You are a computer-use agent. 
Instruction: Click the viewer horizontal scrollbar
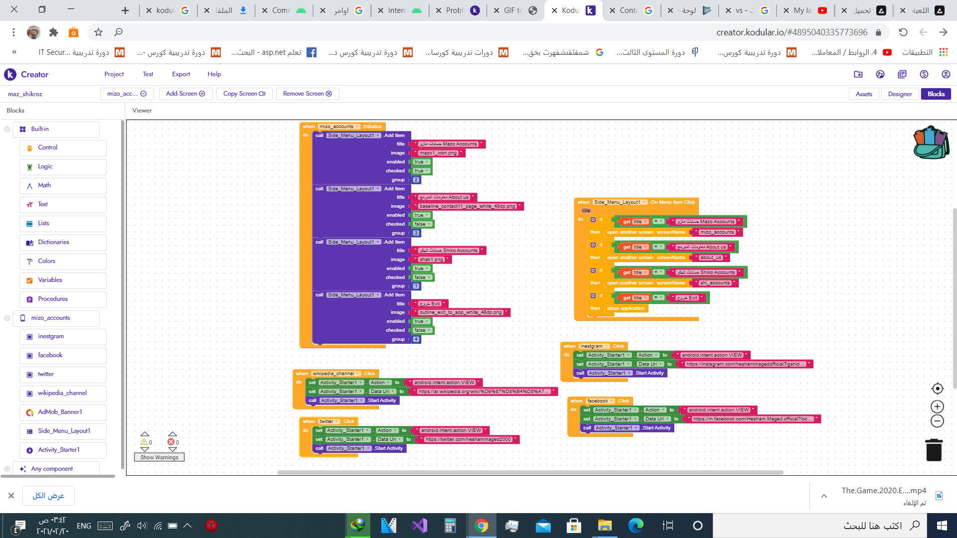click(530, 472)
